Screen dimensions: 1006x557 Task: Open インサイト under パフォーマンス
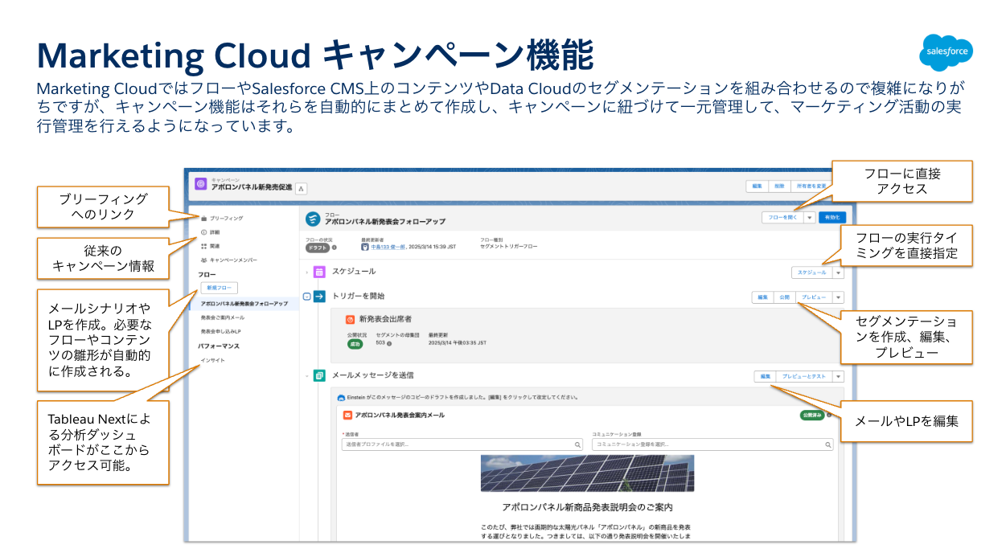[212, 360]
